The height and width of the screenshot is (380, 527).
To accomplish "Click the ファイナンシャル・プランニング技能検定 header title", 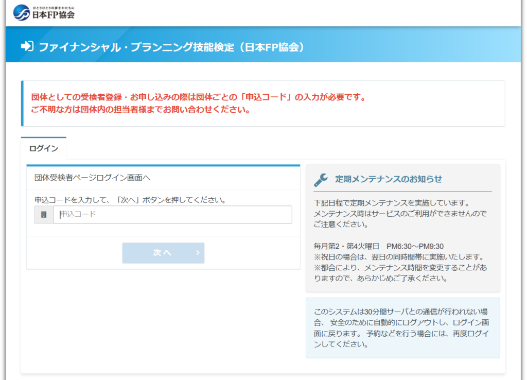I will click(x=172, y=47).
